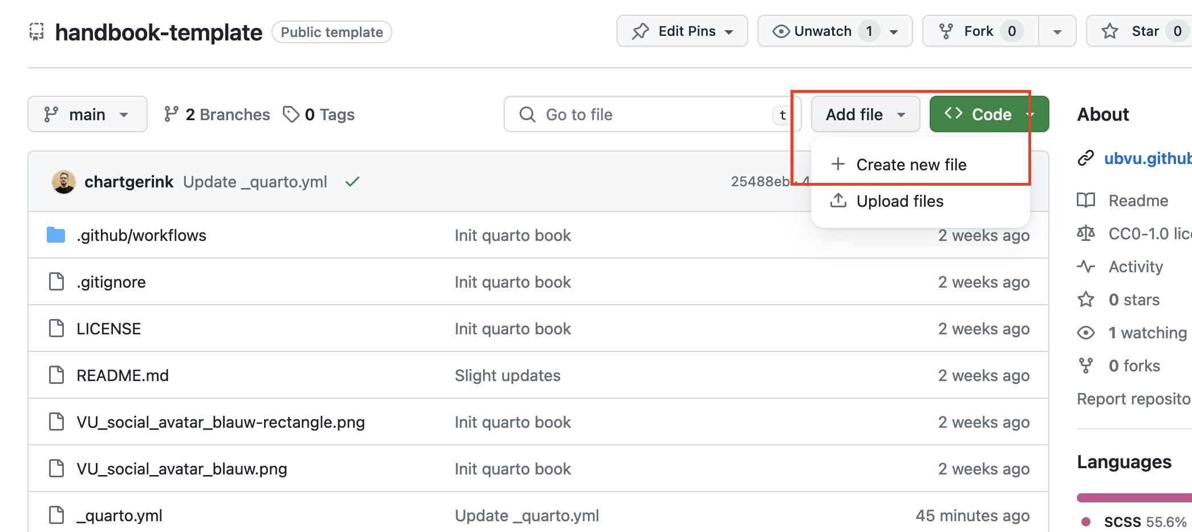Click the Activity pulse icon
This screenshot has height=532, width=1192.
click(x=1086, y=267)
